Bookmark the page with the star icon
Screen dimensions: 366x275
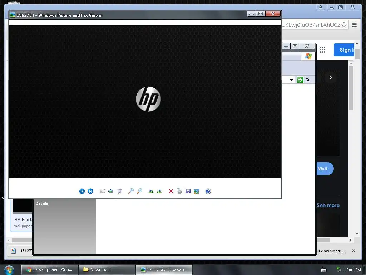click(x=344, y=25)
